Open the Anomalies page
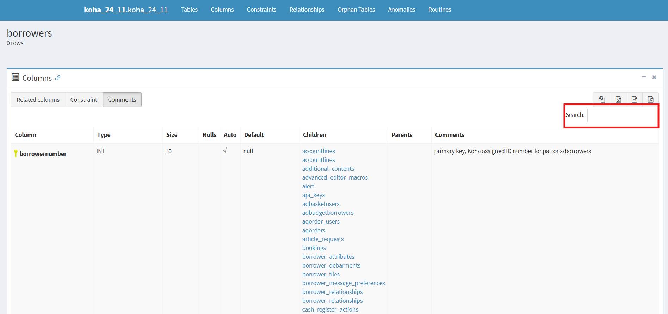This screenshot has width=668, height=314. pos(402,10)
